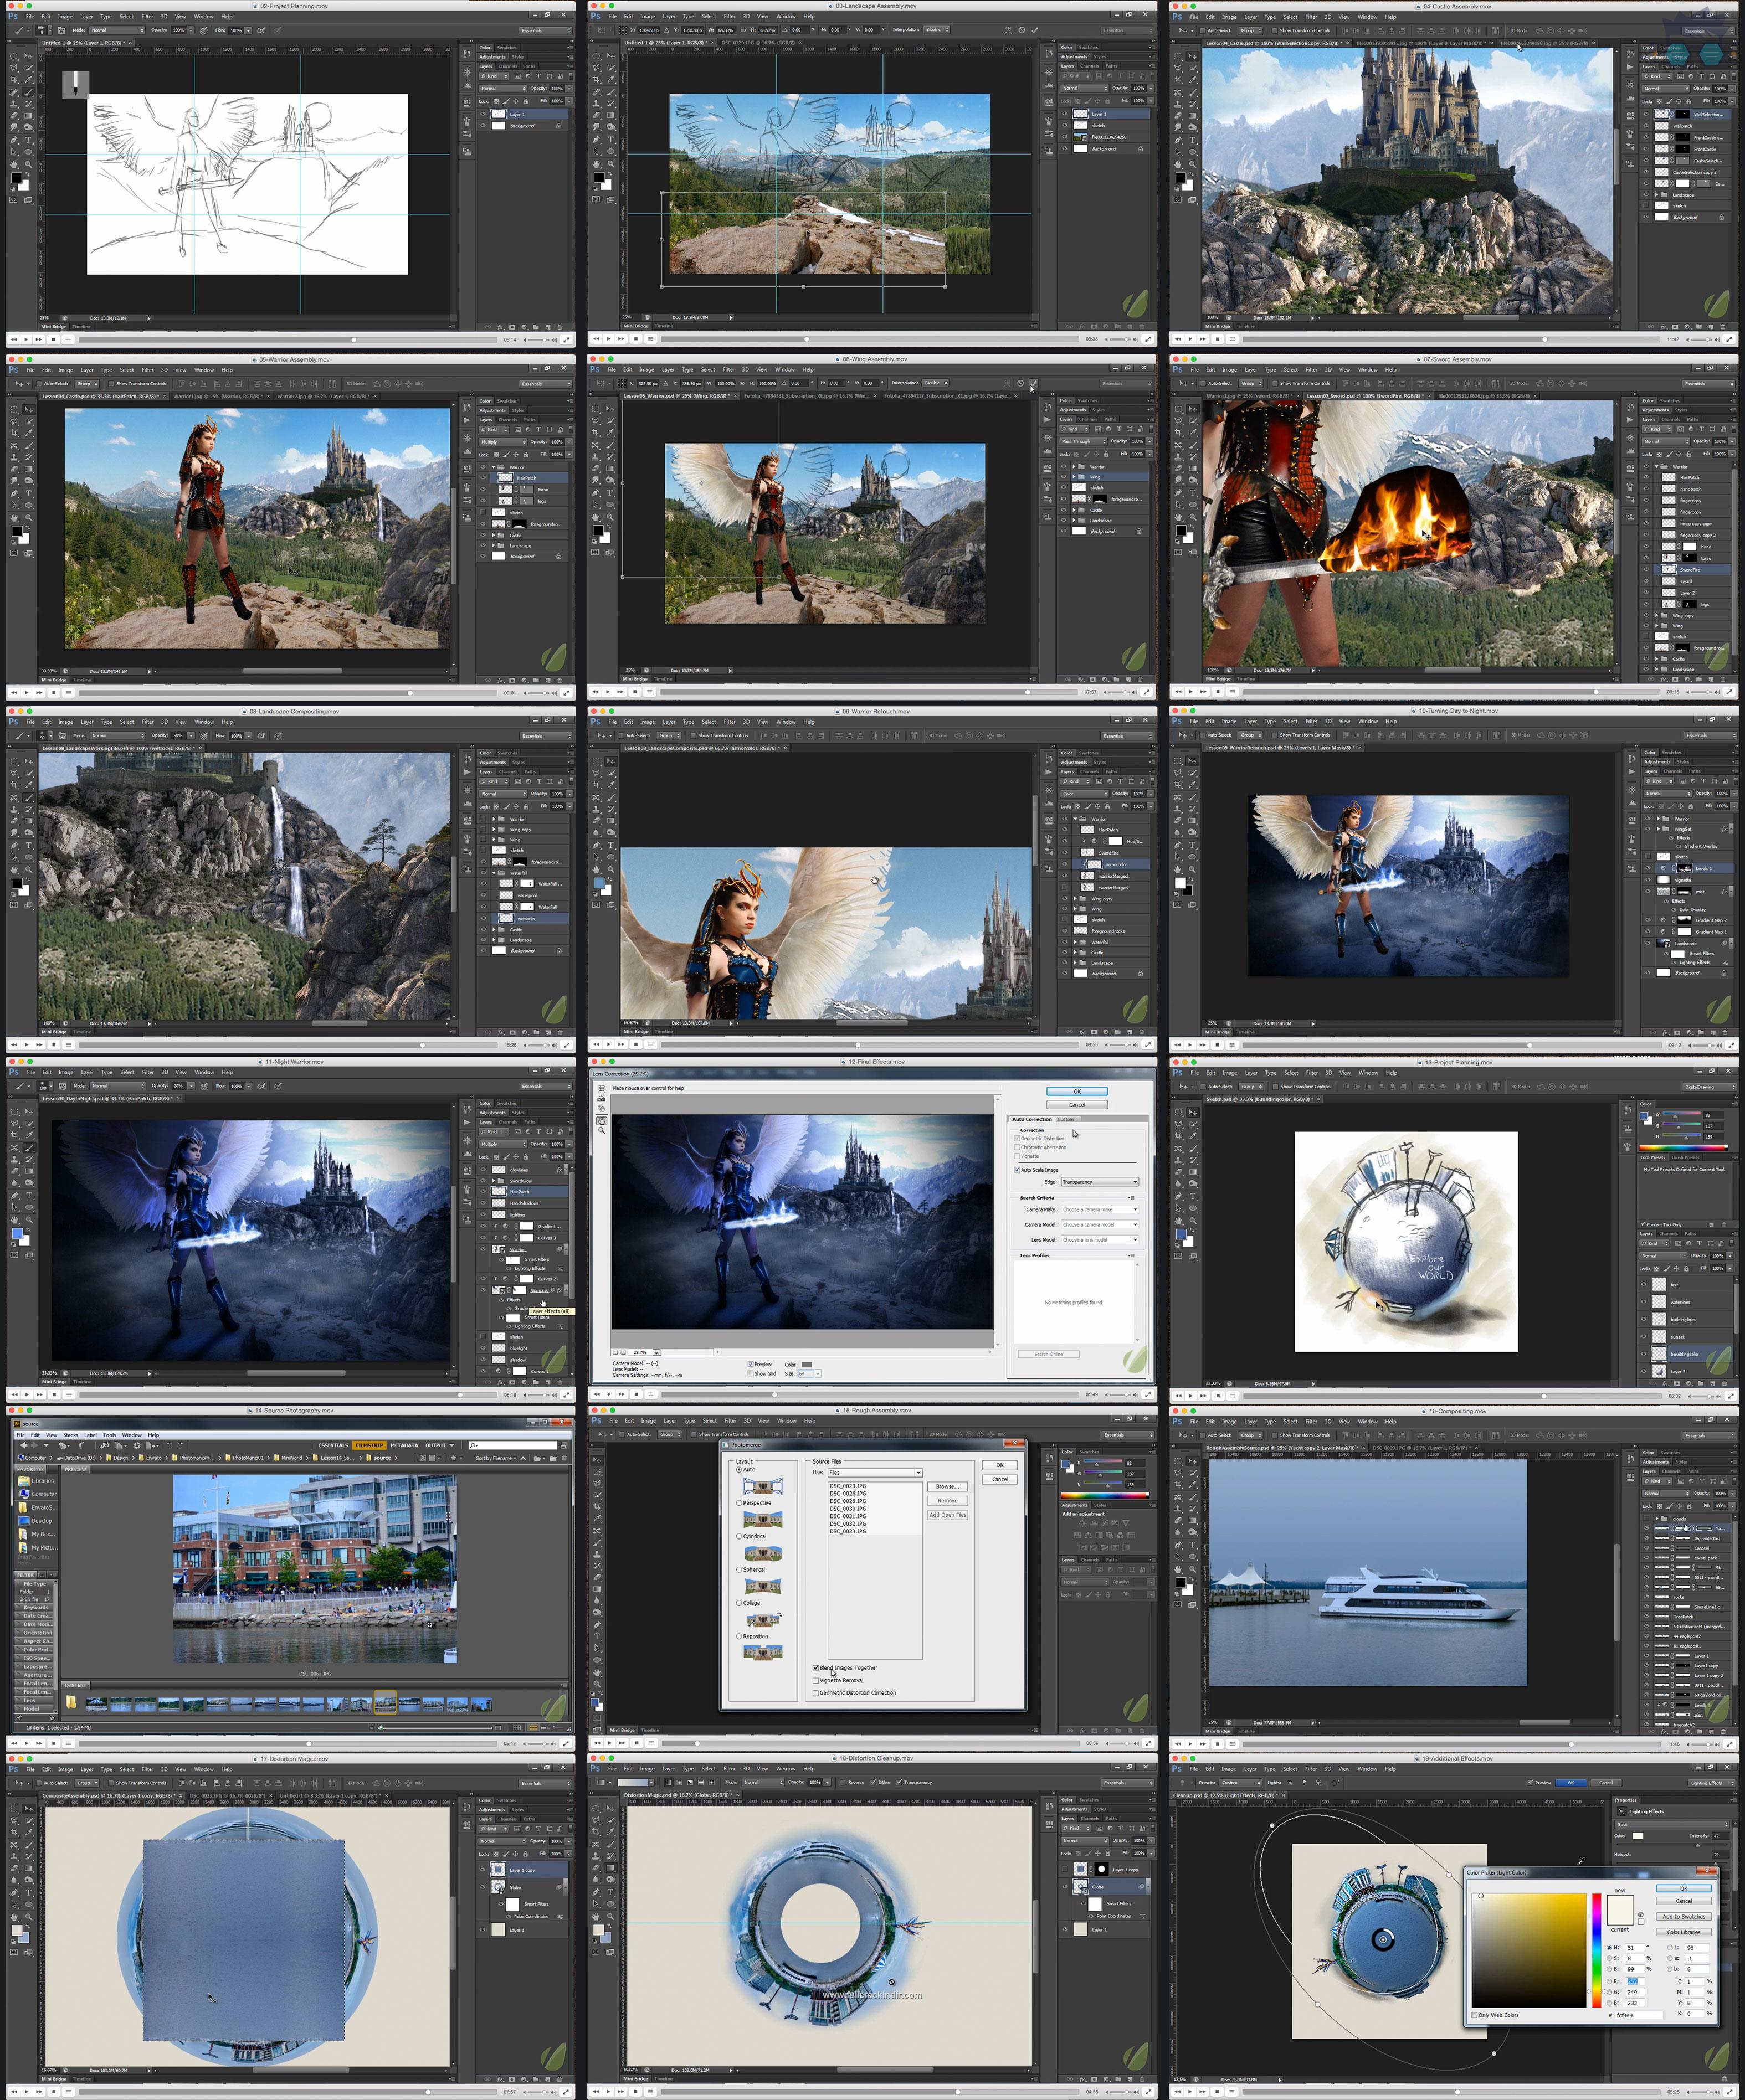Add infinite light in 19-Additional Effects options bar
1745x2100 pixels.
pyautogui.click(x=1319, y=1782)
